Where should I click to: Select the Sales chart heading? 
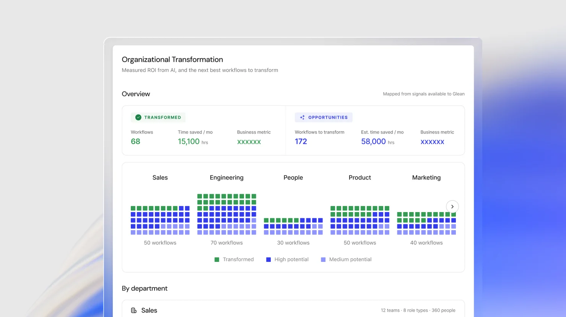coord(160,178)
